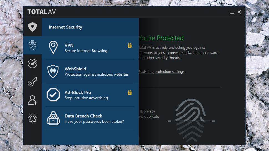269x151 pixels.
Task: Click the Data Breach Check hacker icon
Action: point(53,118)
